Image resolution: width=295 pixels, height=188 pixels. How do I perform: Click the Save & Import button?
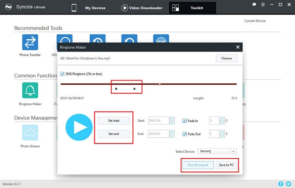198,165
